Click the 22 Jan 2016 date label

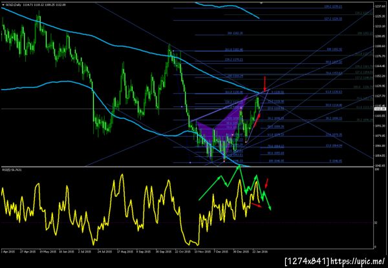pos(260,252)
